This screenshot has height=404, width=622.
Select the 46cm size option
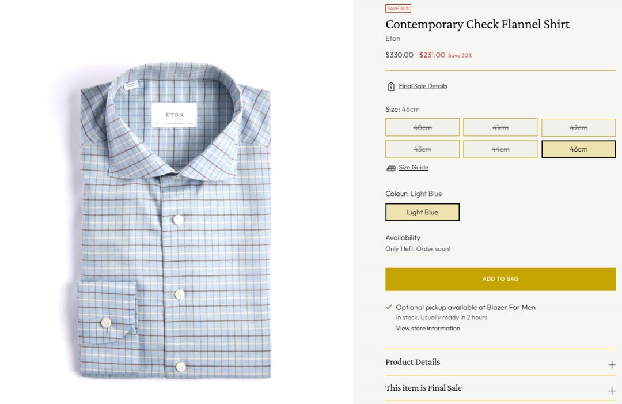pos(578,149)
